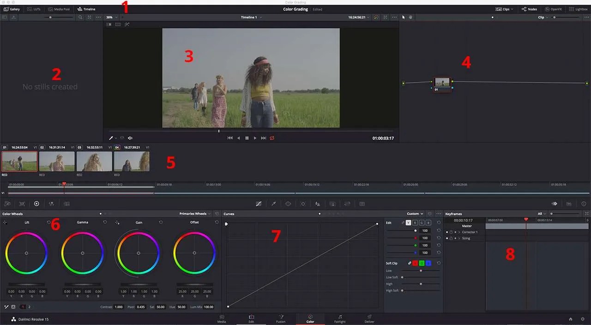Lock the Corrector 1 keyframe track
The image size is (591, 325).
click(x=451, y=232)
